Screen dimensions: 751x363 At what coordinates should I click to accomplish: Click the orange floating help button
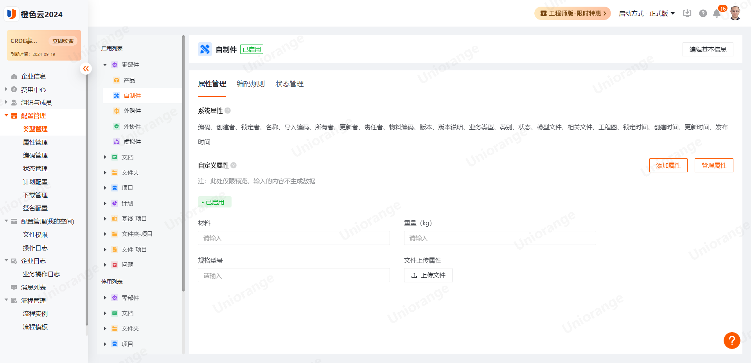731,340
